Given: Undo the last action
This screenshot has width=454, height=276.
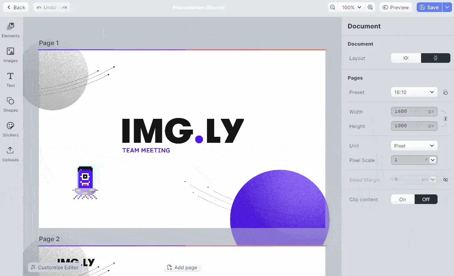Looking at the screenshot, I should pyautogui.click(x=47, y=7).
